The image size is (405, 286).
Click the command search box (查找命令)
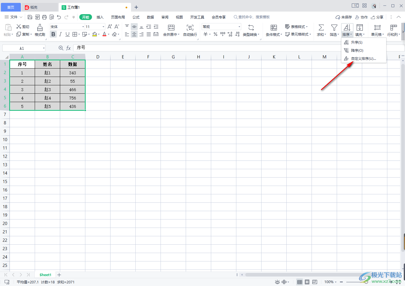[x=252, y=17]
